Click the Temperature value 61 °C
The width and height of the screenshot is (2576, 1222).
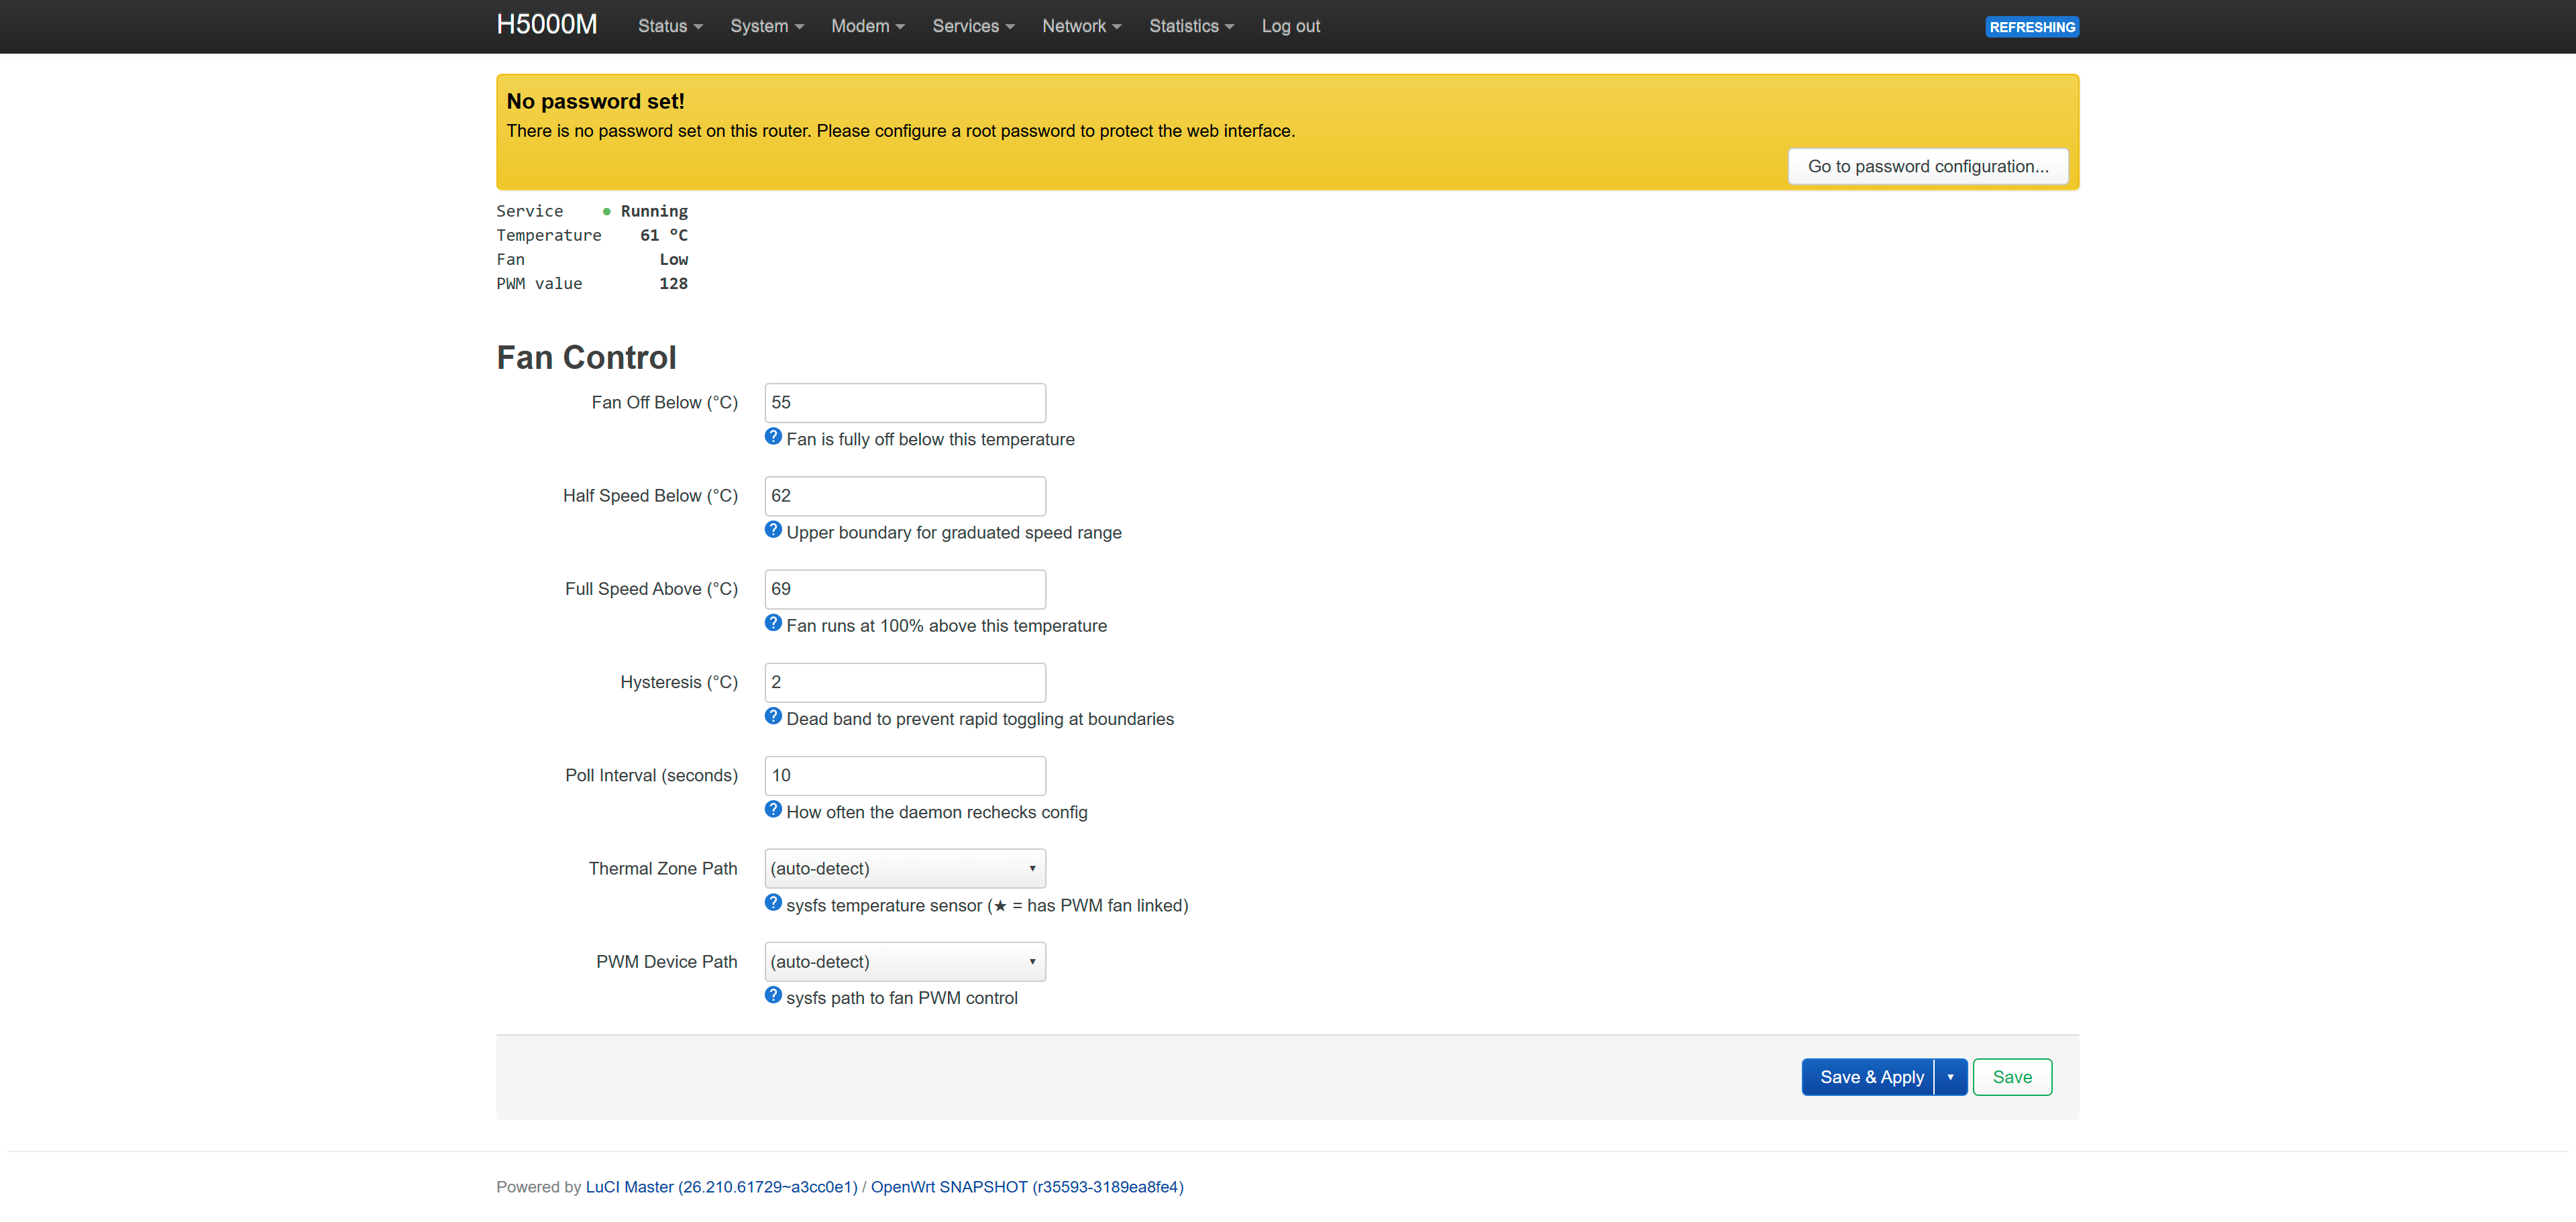tap(664, 236)
